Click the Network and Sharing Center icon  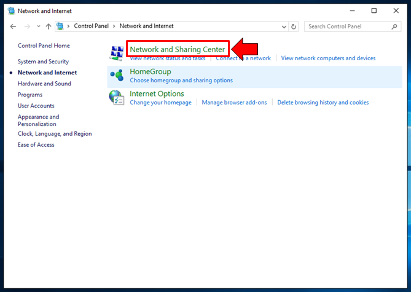tap(116, 53)
